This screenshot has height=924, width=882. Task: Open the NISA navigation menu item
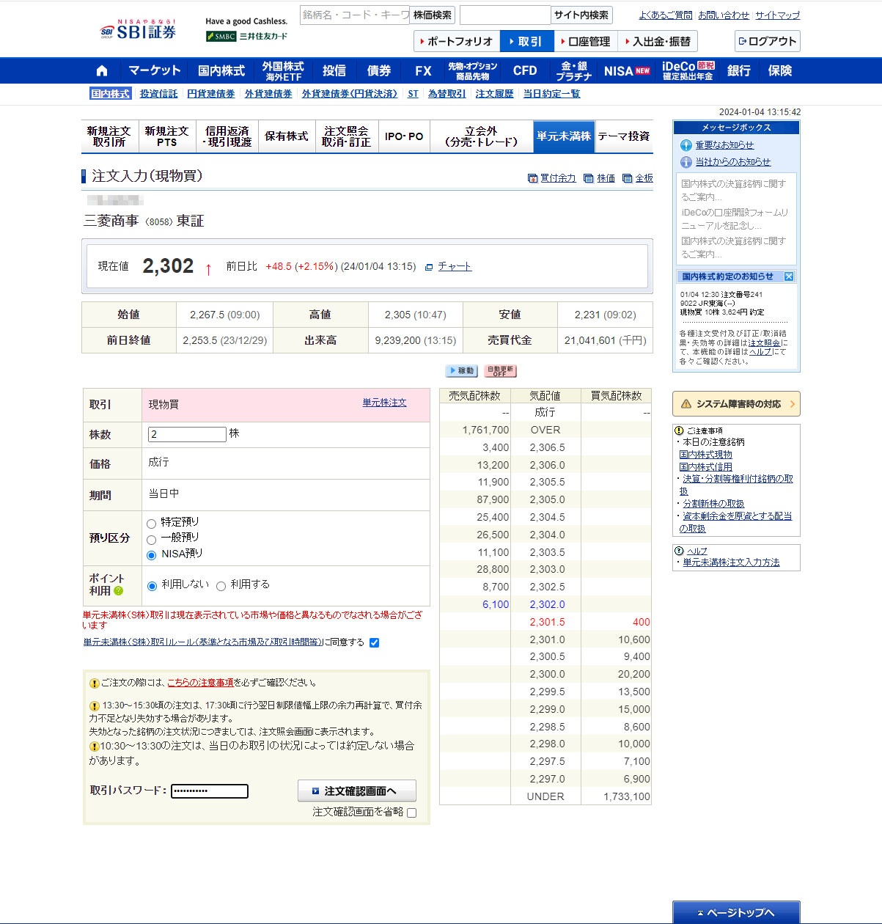(626, 71)
